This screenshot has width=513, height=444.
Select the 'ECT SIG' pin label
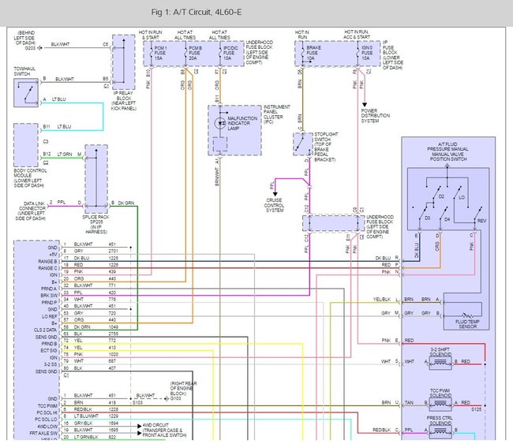click(49, 350)
